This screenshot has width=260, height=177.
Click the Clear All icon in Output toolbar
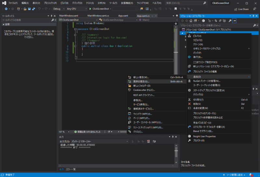[149, 141]
